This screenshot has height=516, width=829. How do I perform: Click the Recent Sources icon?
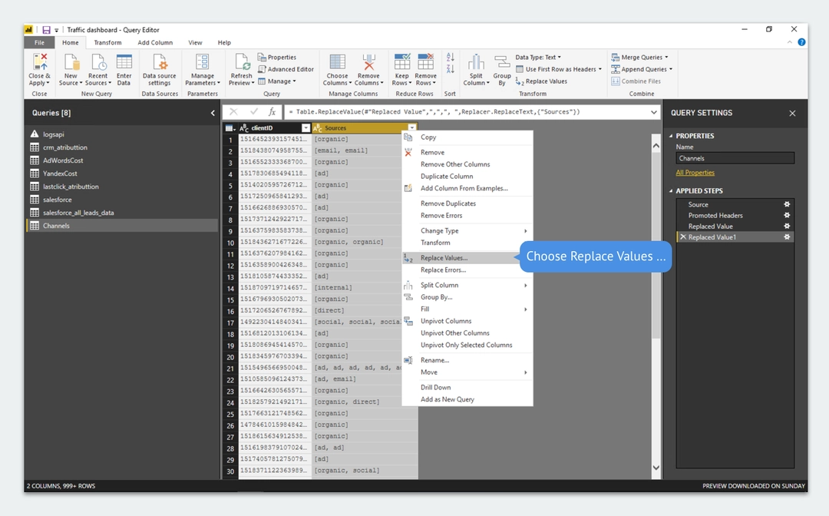98,62
